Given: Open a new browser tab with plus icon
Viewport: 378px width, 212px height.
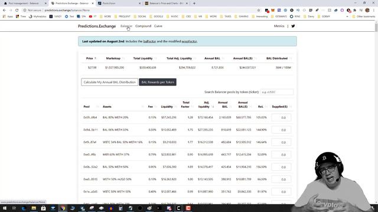Looking at the screenshot, I should pyautogui.click(x=194, y=4).
